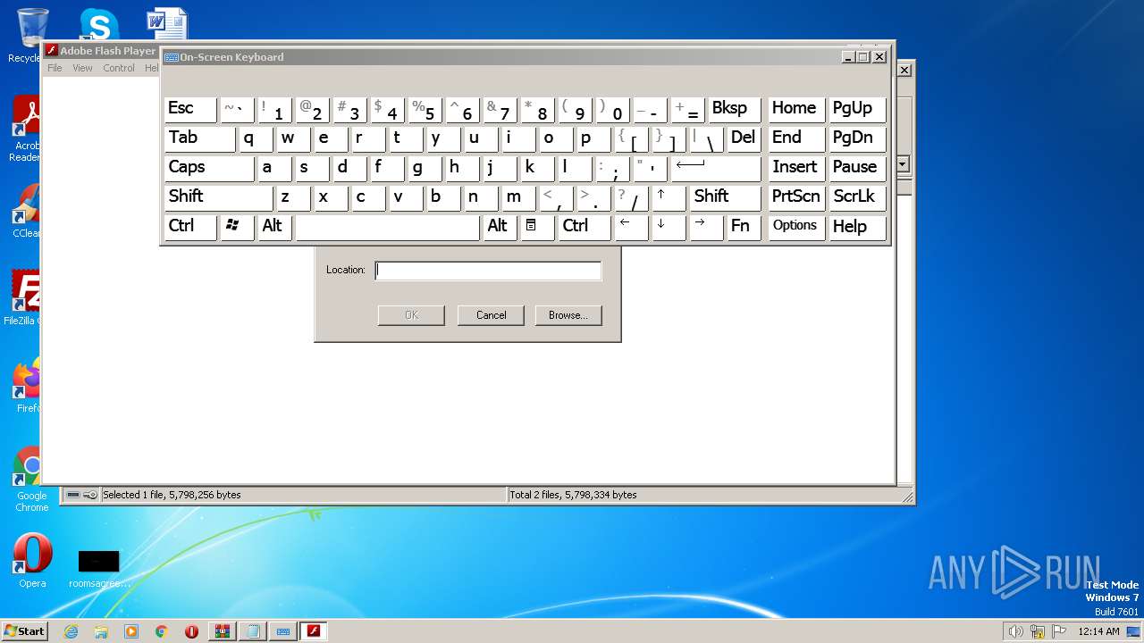1144x643 pixels.
Task: Click the Browse... button
Action: 568,315
